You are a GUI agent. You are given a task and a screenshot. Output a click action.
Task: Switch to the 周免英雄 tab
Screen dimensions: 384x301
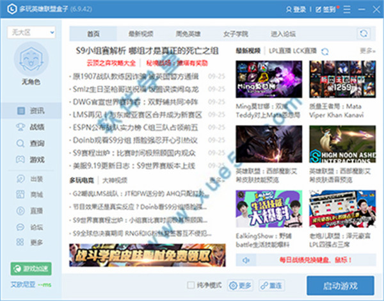click(x=188, y=34)
